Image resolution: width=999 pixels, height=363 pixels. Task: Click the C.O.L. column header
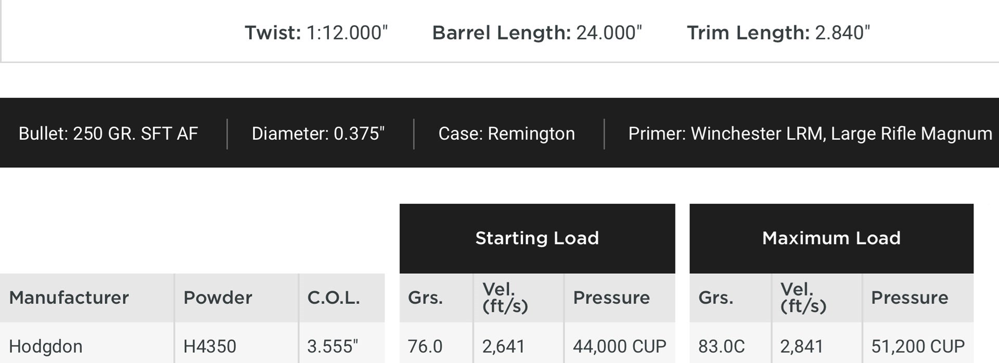click(x=334, y=298)
